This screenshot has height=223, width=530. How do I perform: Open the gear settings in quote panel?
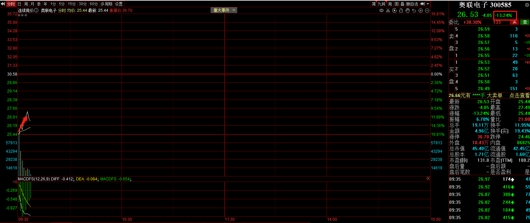pos(527,5)
